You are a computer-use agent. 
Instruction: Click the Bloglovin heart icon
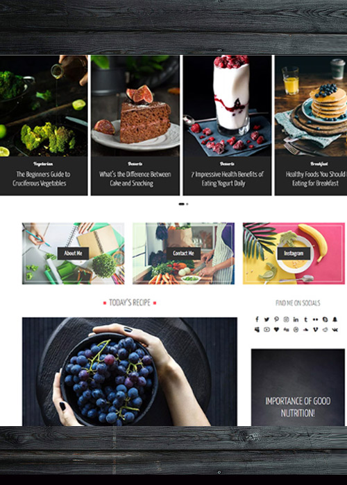tap(276, 329)
